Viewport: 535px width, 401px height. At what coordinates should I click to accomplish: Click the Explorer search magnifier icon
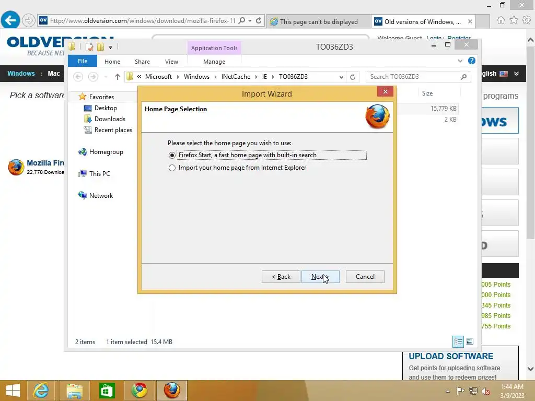(463, 77)
